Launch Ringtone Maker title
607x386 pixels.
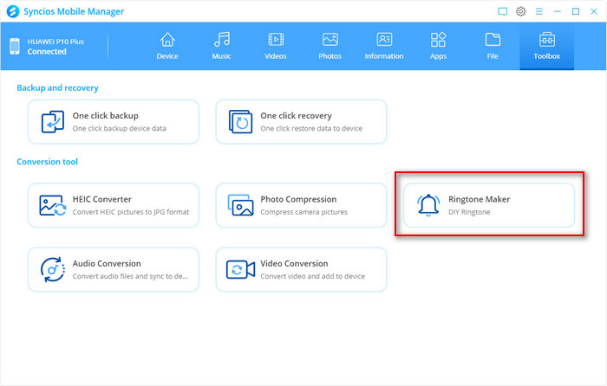(479, 199)
